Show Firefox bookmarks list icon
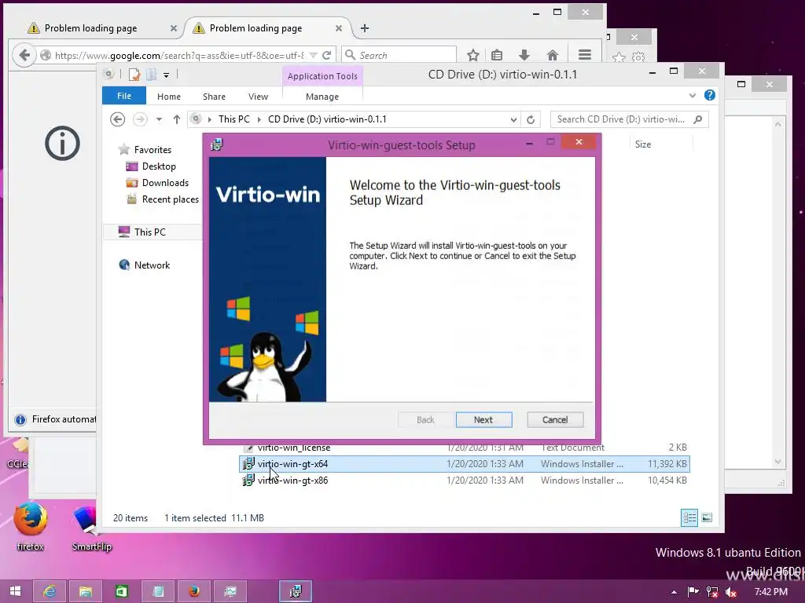This screenshot has height=603, width=805. (497, 55)
